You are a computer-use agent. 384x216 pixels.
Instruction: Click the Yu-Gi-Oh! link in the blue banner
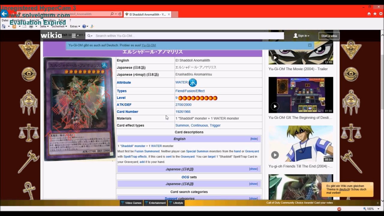[x=149, y=45]
